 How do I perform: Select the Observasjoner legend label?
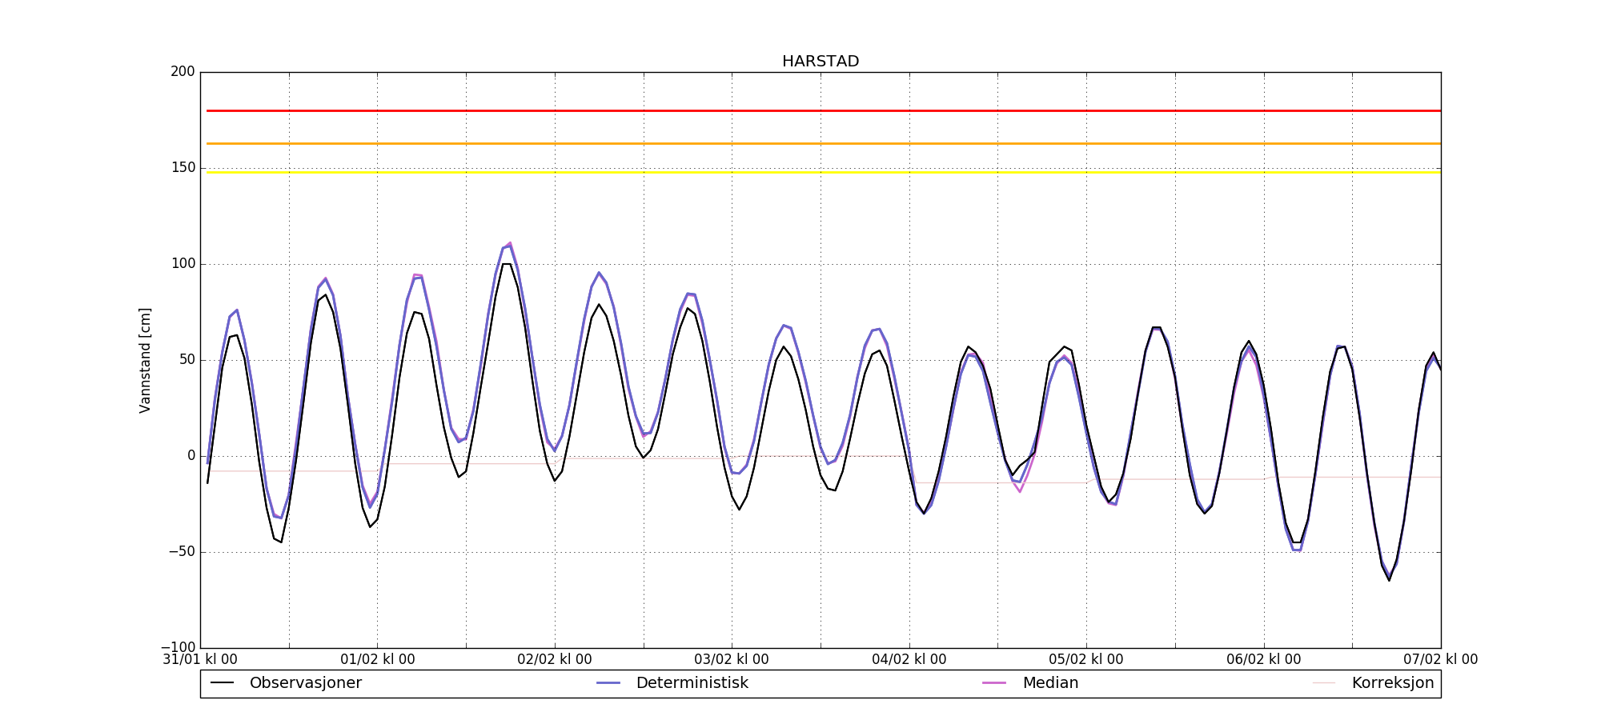coord(305,683)
